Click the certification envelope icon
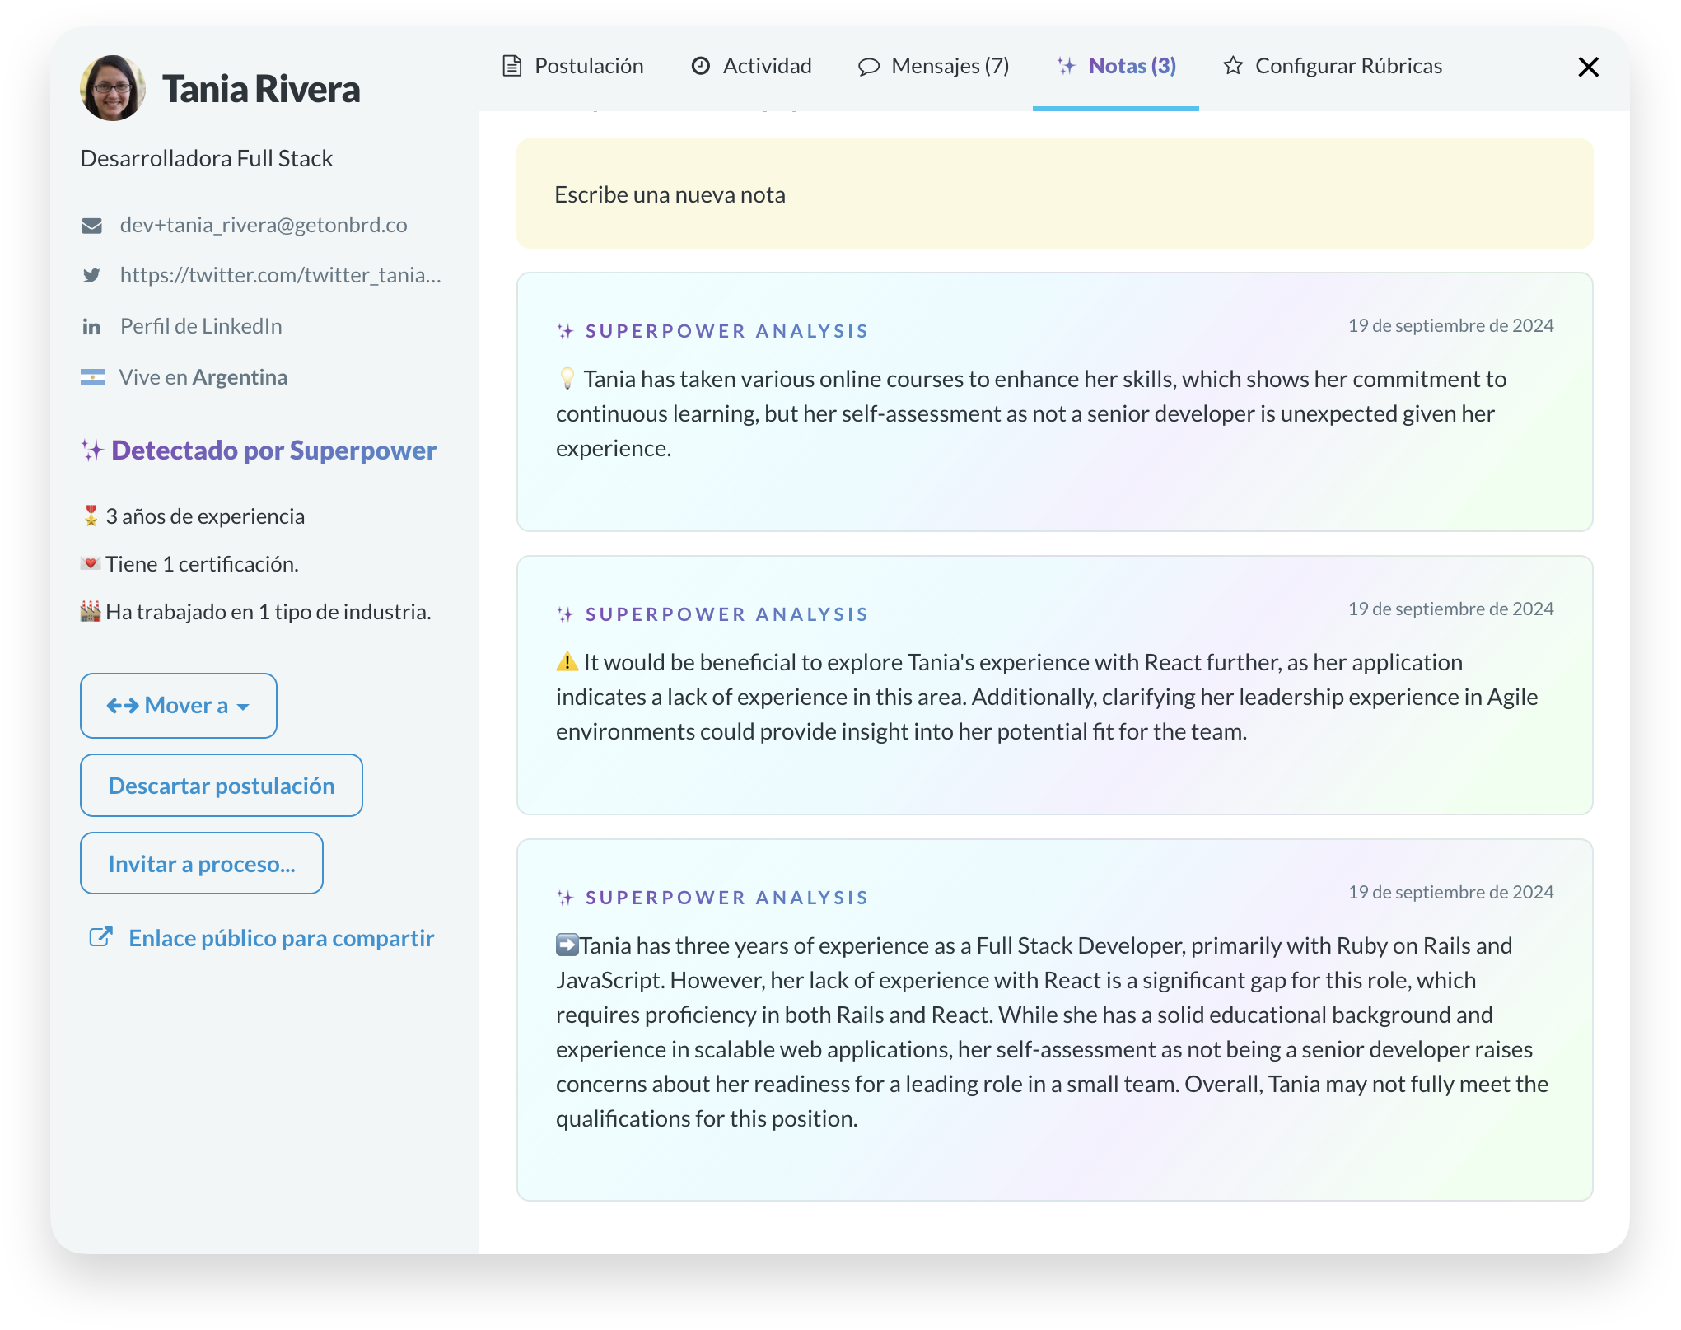1681x1330 pixels. coord(91,563)
